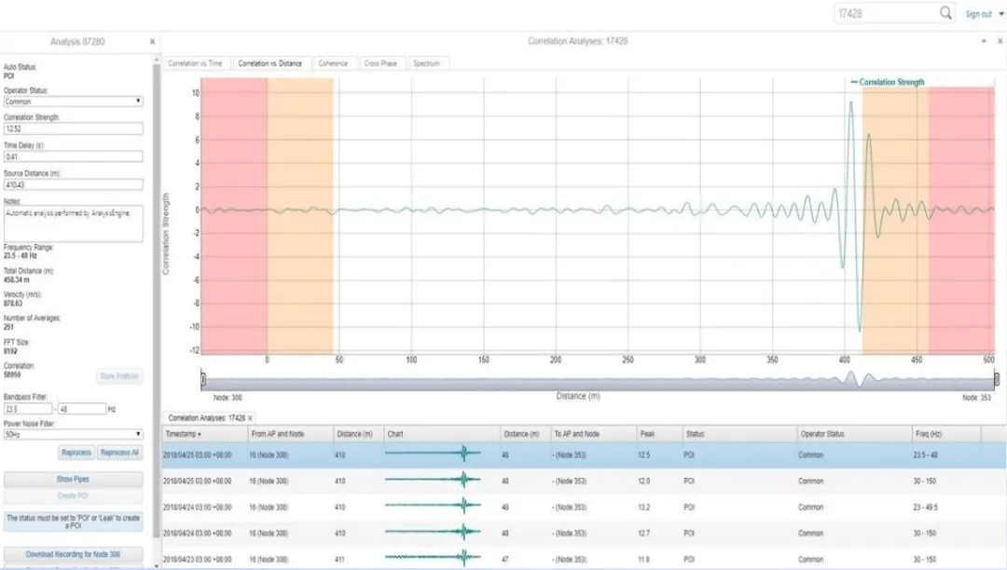
Task: Click the Reprocess All button
Action: 119,453
